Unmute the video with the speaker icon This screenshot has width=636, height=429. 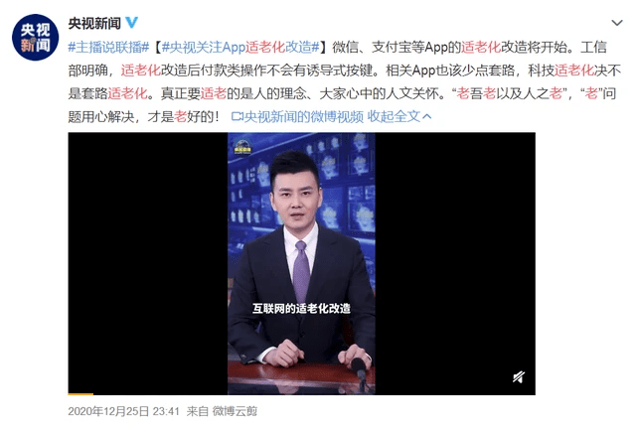tap(519, 377)
